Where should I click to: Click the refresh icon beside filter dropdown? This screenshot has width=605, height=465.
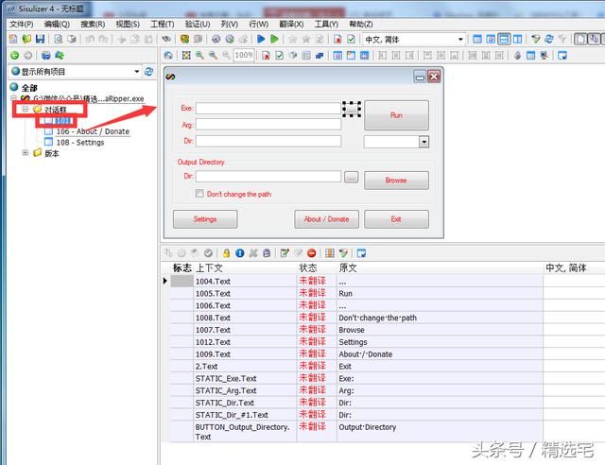coord(148,72)
